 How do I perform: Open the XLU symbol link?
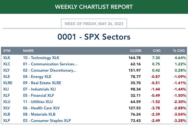coord(7,102)
